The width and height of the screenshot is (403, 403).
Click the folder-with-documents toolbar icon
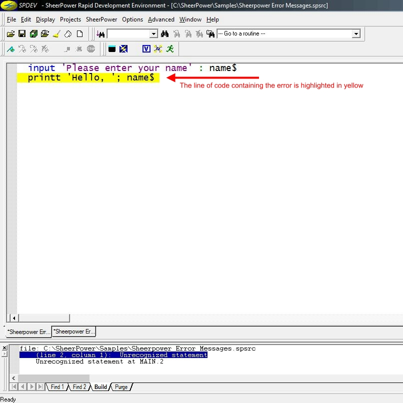coord(45,33)
